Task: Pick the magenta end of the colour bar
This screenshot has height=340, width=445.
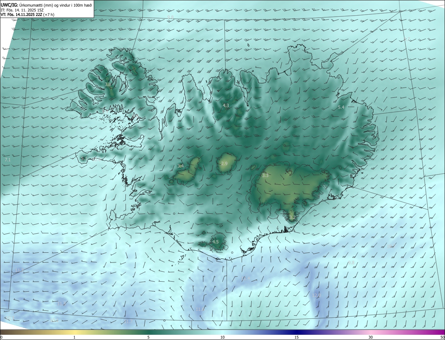Action: coord(440,332)
